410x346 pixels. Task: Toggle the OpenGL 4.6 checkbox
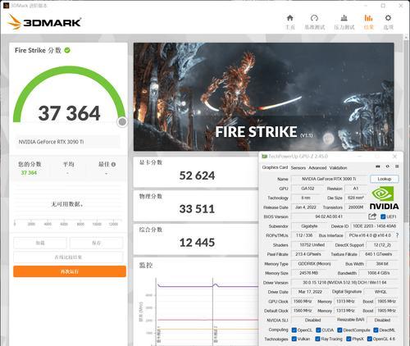[x=370, y=339]
